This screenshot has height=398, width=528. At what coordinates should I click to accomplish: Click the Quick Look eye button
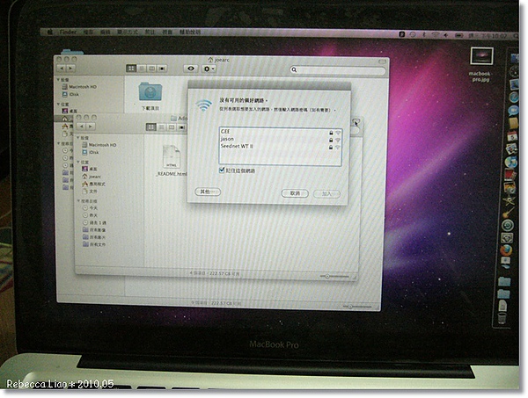(191, 69)
